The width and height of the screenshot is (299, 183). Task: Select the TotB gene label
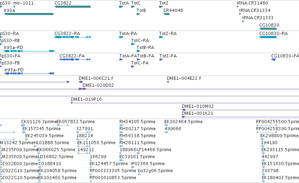click(141, 10)
